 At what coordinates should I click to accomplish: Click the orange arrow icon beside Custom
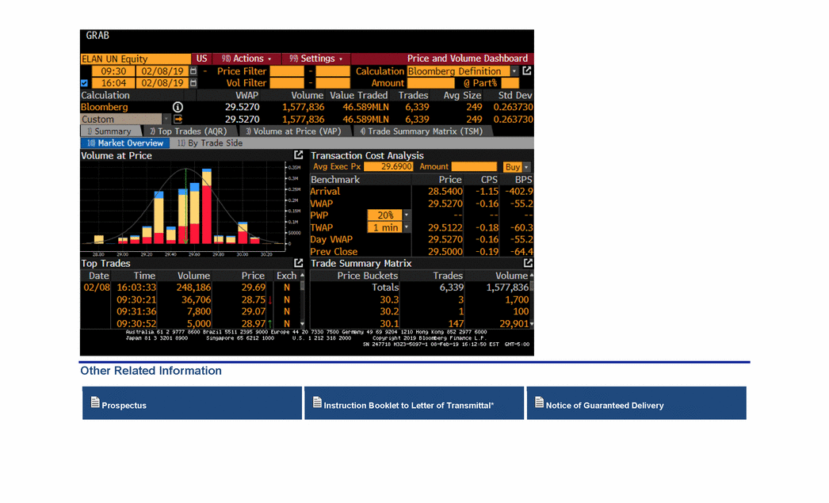(x=178, y=120)
